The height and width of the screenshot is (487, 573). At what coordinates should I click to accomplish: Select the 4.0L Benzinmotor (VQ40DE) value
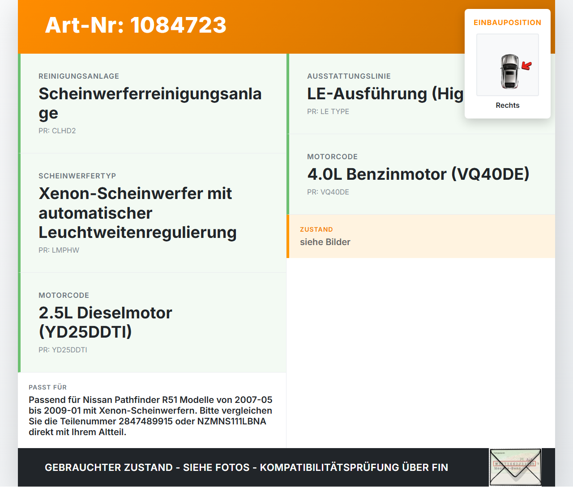[x=418, y=174]
